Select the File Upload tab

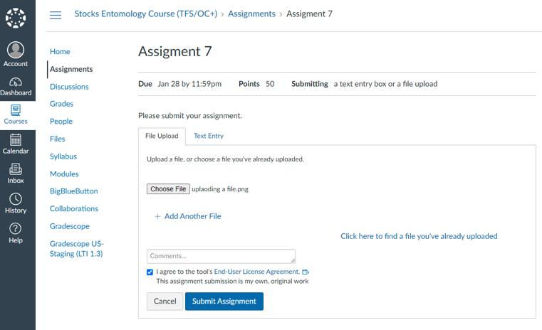click(162, 136)
